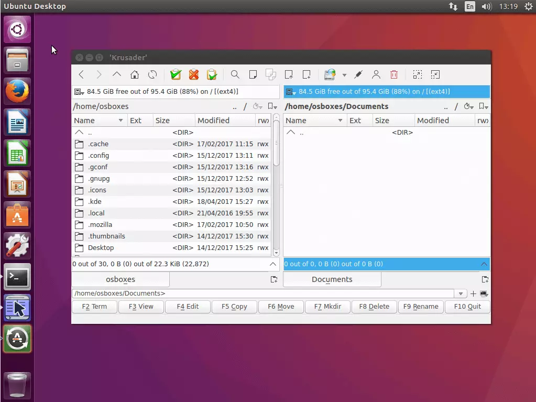Click the left panel root slash button
The height and width of the screenshot is (402, 536).
245,106
